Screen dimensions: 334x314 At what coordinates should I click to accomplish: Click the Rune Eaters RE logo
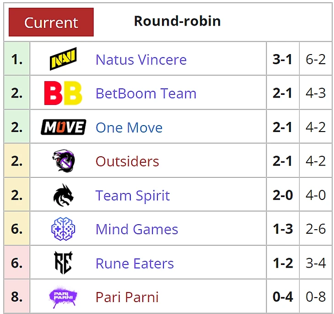pos(63,263)
